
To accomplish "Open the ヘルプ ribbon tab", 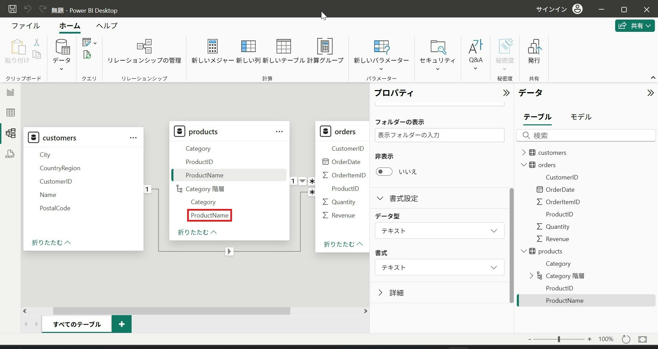I will coord(107,26).
